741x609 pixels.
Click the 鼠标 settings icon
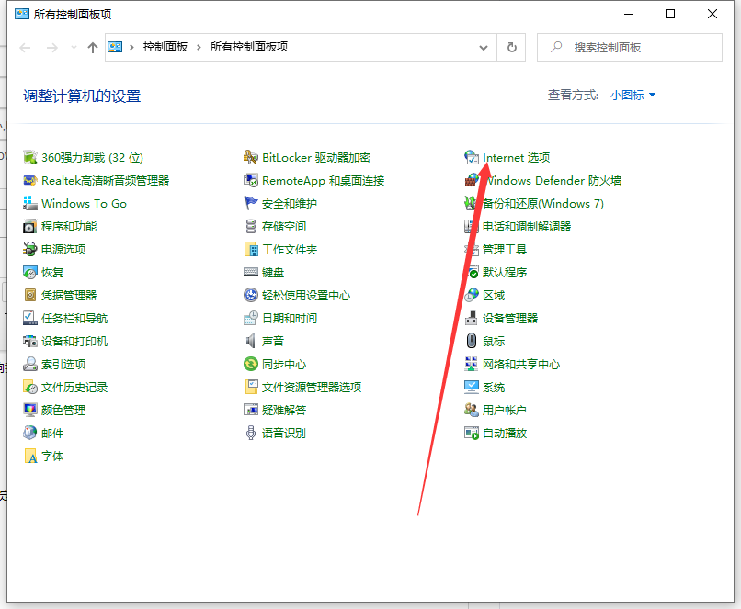pos(472,342)
